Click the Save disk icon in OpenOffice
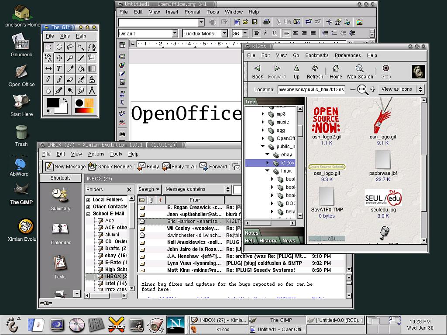Viewport: 447px width, 335px height. point(254,22)
